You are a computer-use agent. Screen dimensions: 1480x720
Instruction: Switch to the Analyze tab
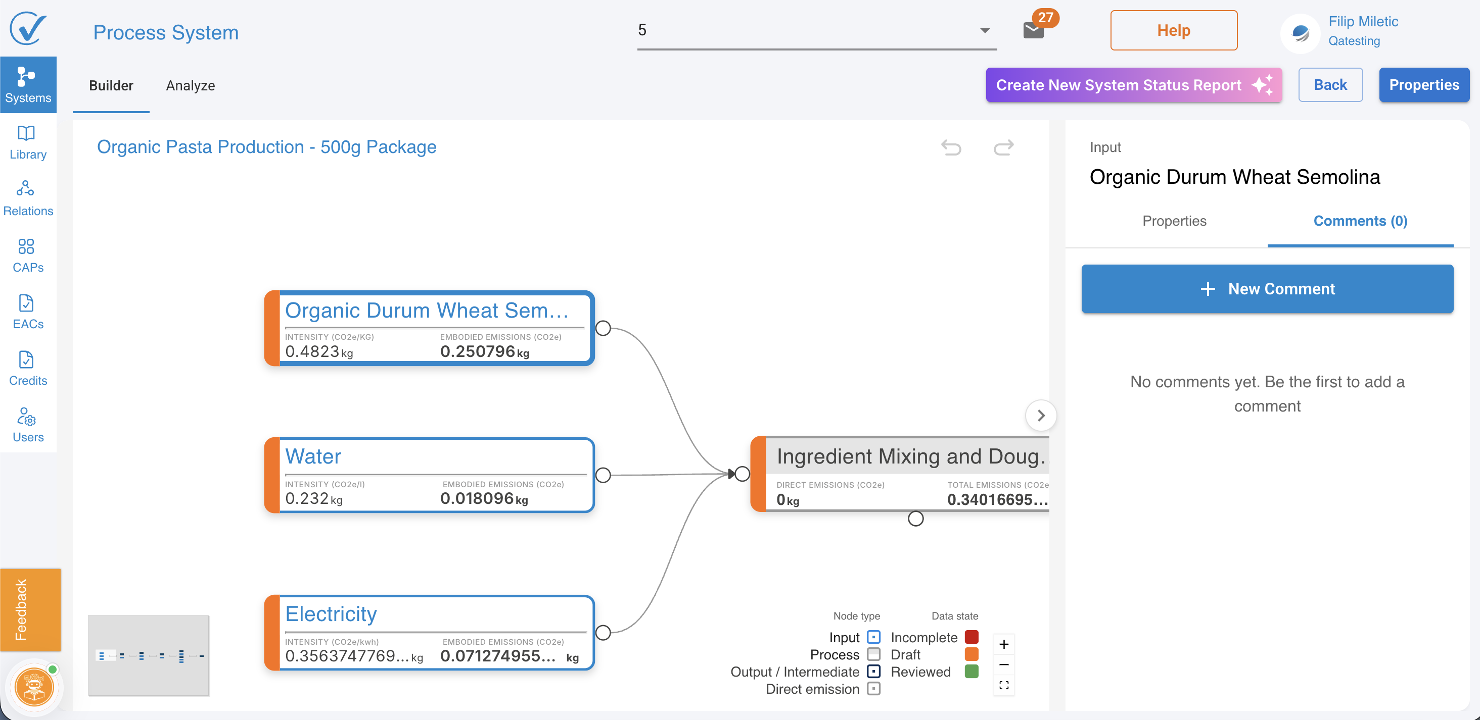[x=190, y=85]
